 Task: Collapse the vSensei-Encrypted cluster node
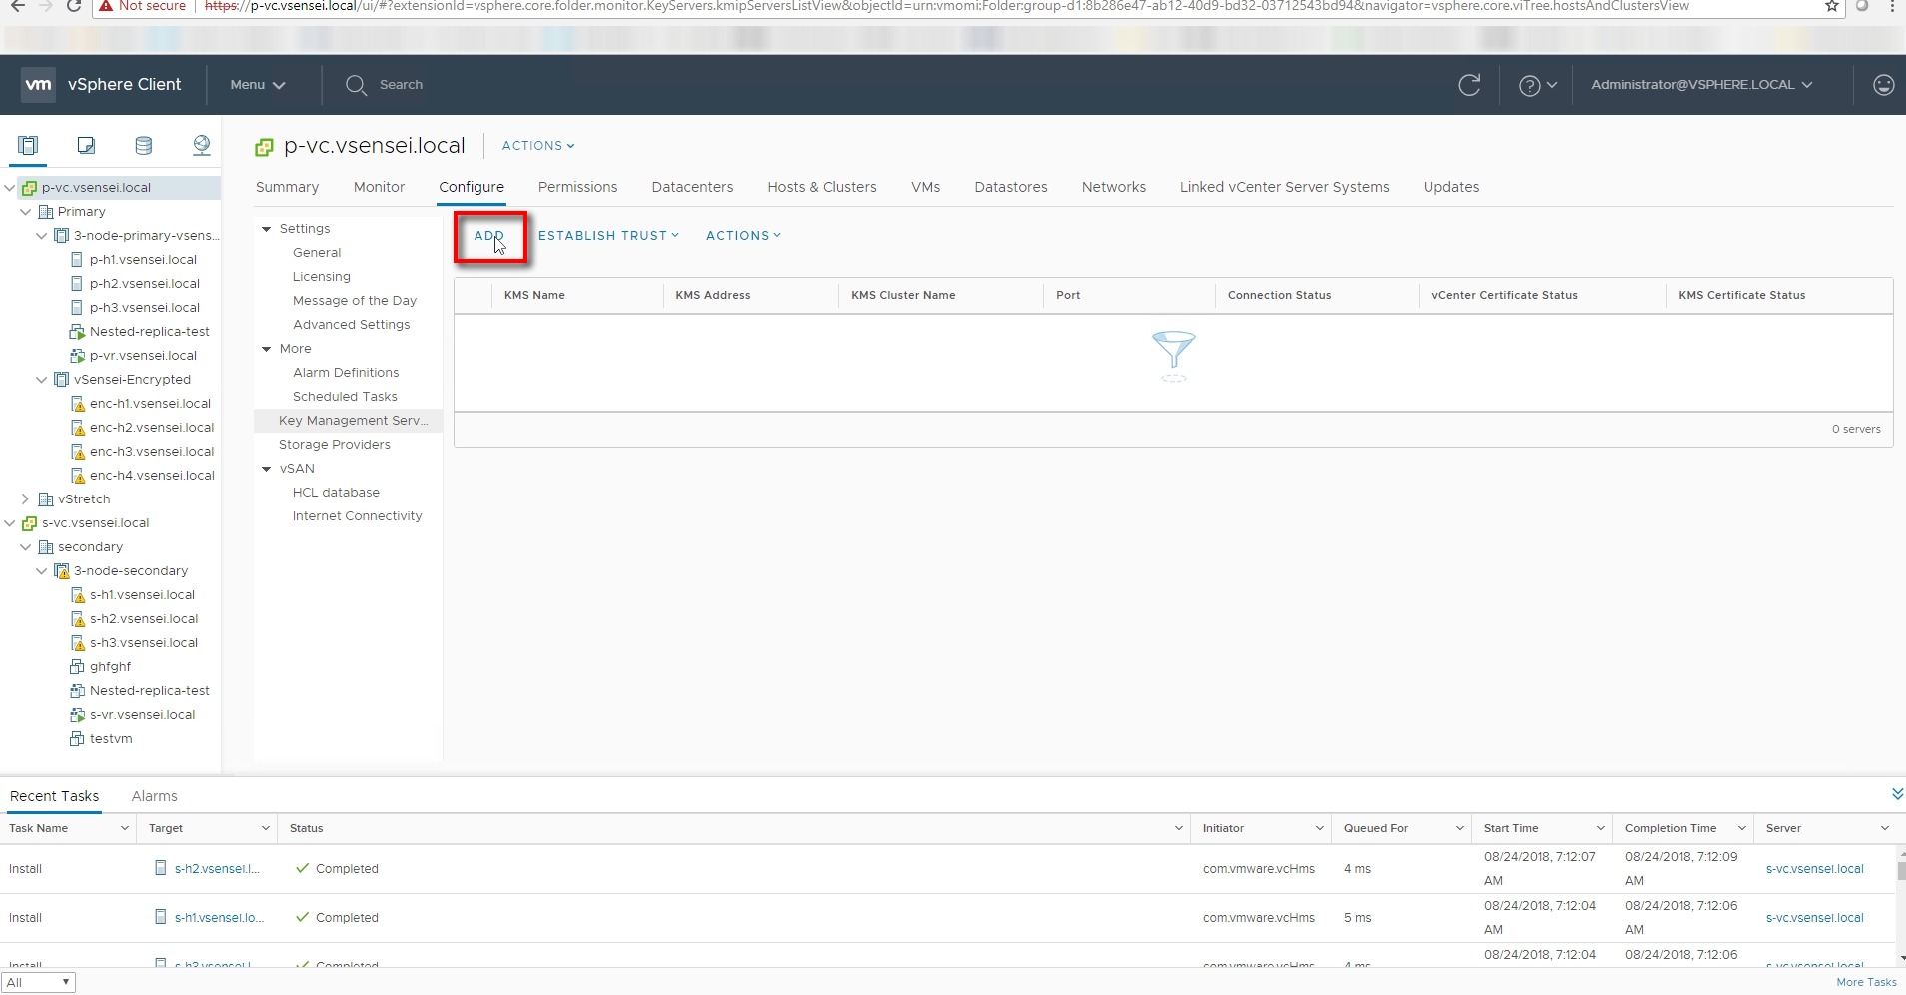[41, 380]
